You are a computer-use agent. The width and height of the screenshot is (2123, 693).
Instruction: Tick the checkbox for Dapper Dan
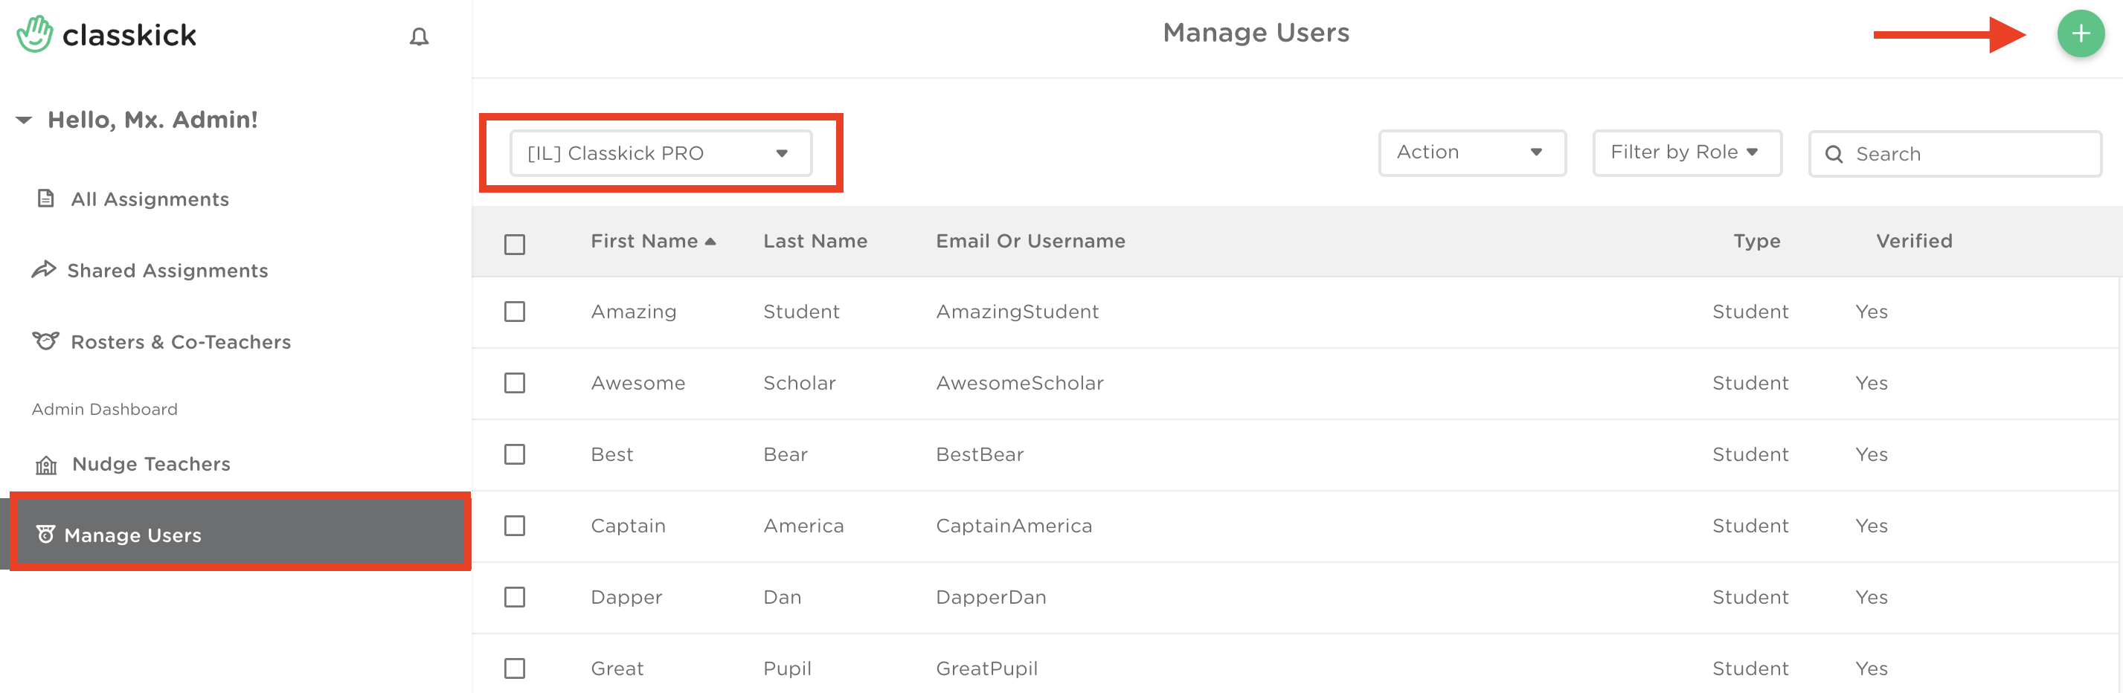514,597
